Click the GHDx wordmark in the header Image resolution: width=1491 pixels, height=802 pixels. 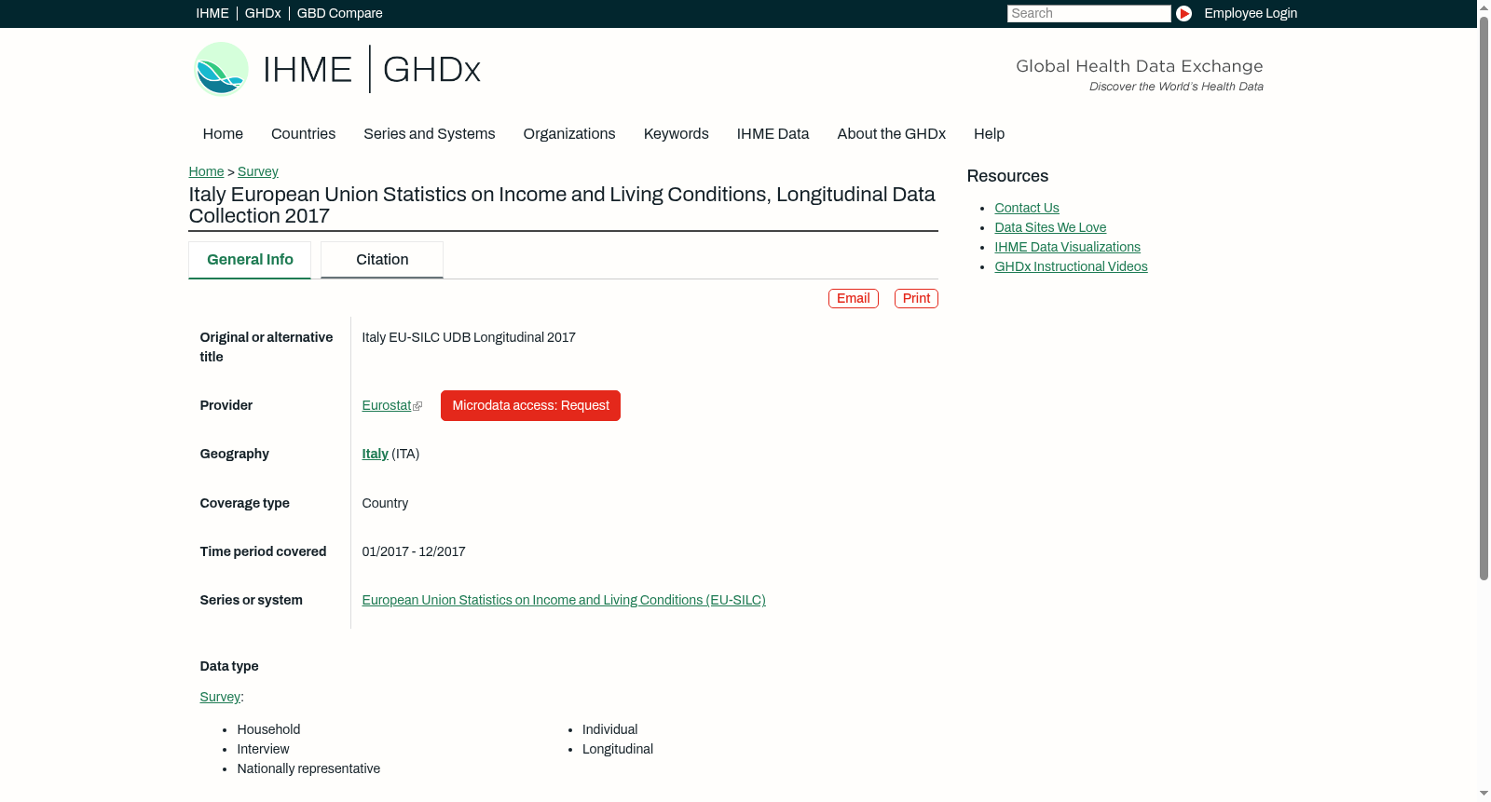click(431, 70)
